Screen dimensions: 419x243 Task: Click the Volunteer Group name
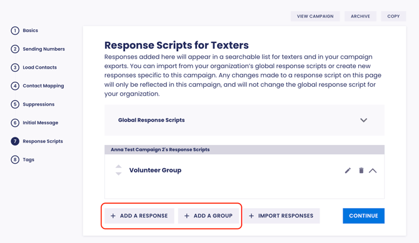coord(155,171)
